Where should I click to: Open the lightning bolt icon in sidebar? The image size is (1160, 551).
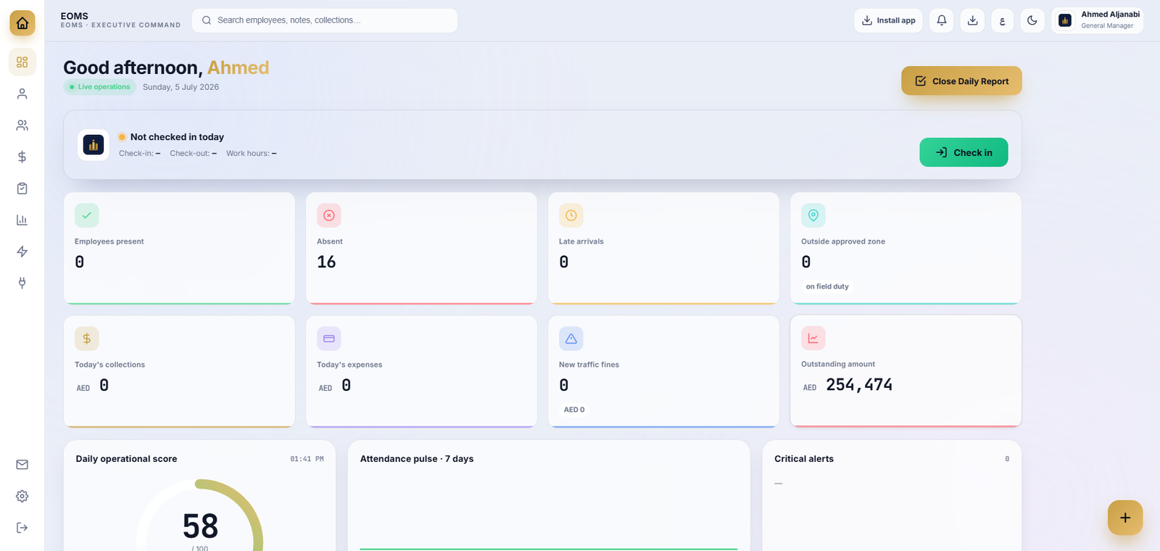point(22,252)
